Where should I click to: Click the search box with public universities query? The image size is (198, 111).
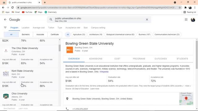click(99, 19)
